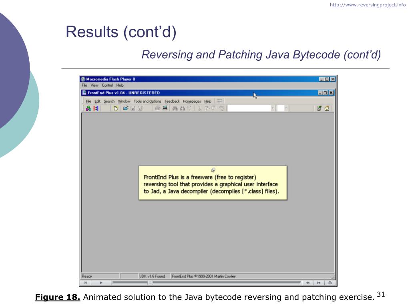Click the rewind-to-start playback button
410x307 pixels.
(x=86, y=283)
